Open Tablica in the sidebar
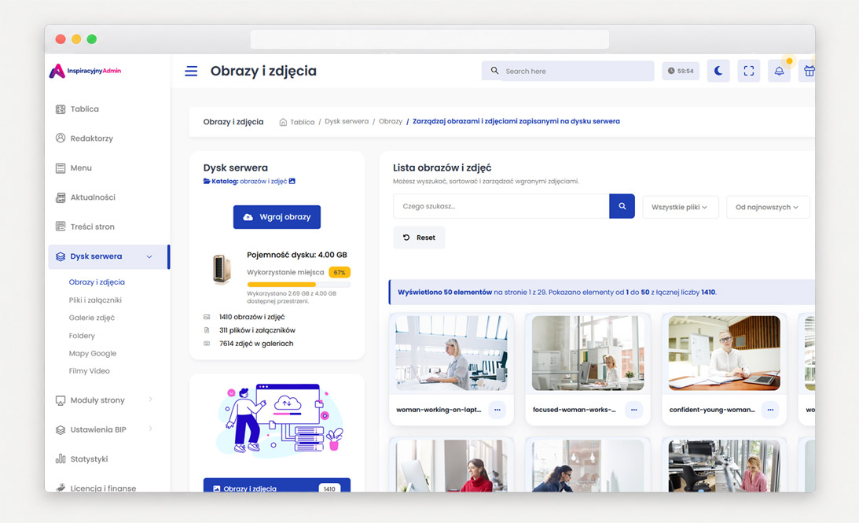 pyautogui.click(x=84, y=109)
